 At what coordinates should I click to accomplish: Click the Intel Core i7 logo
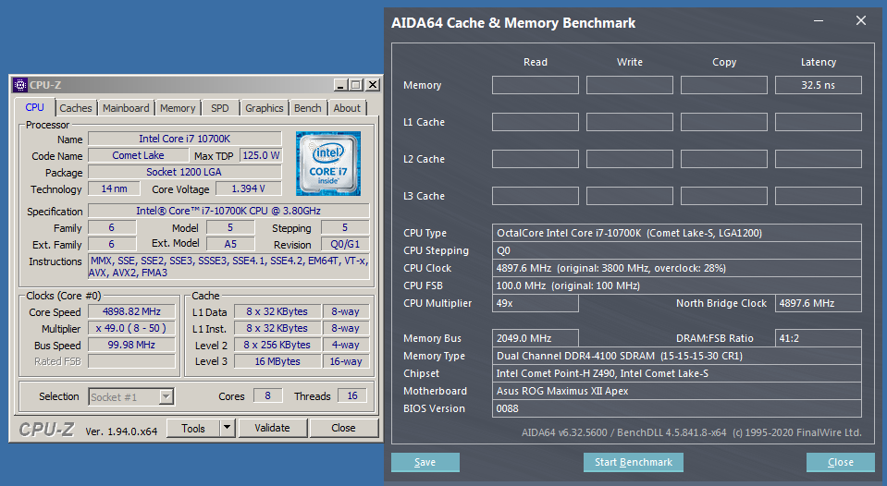328,164
